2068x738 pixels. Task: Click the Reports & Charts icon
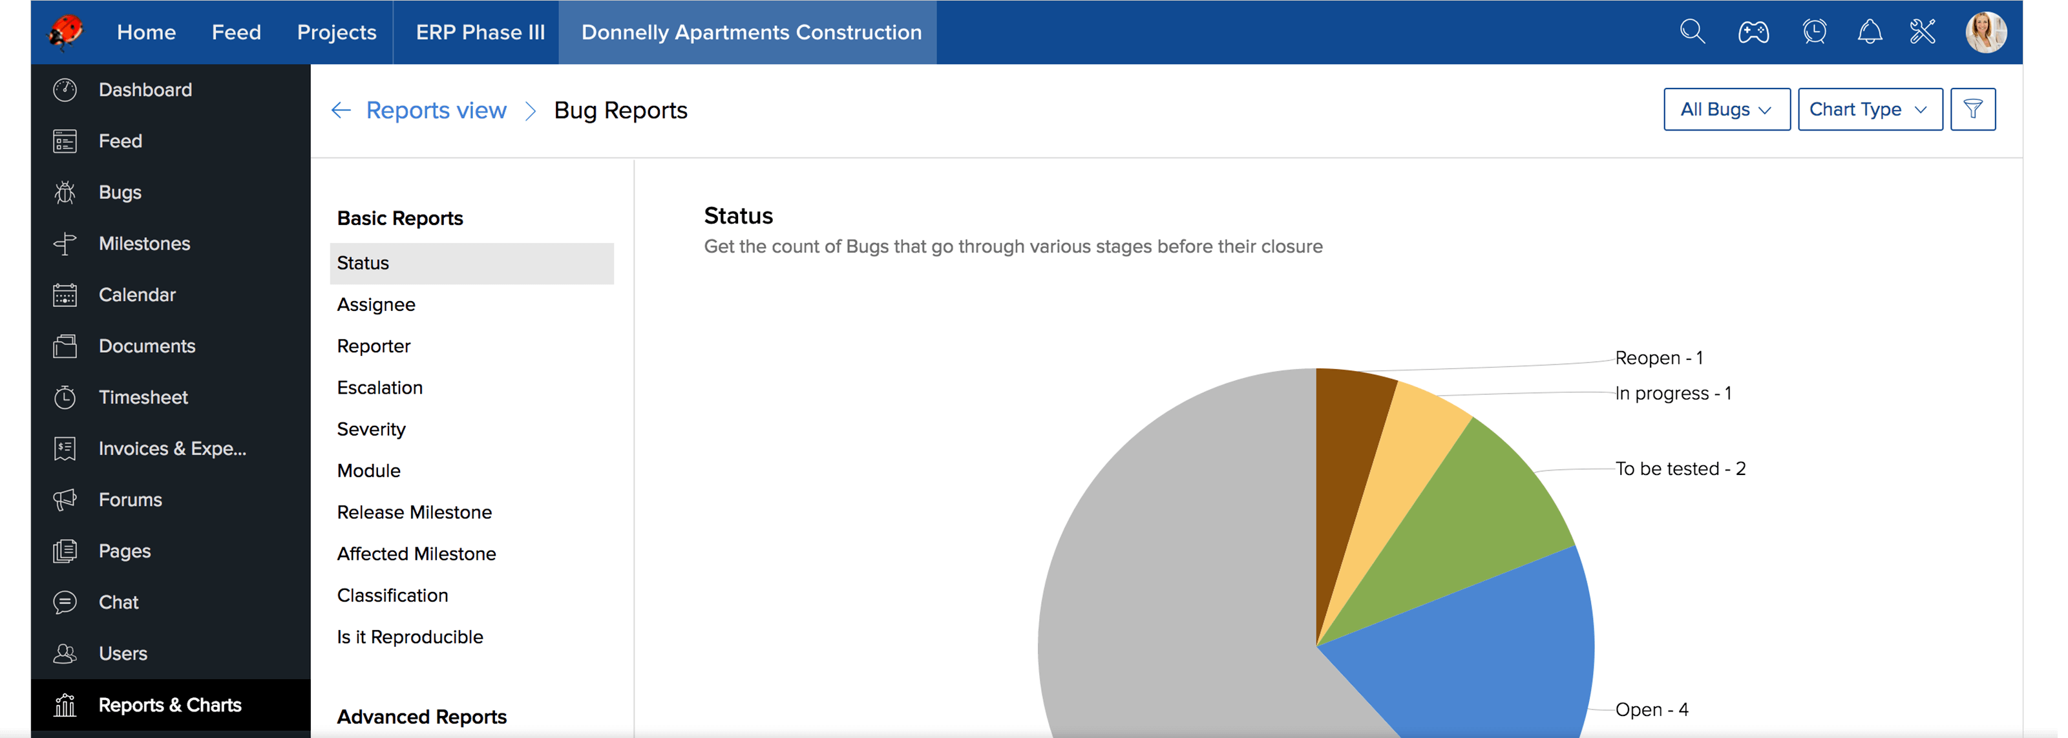[65, 705]
